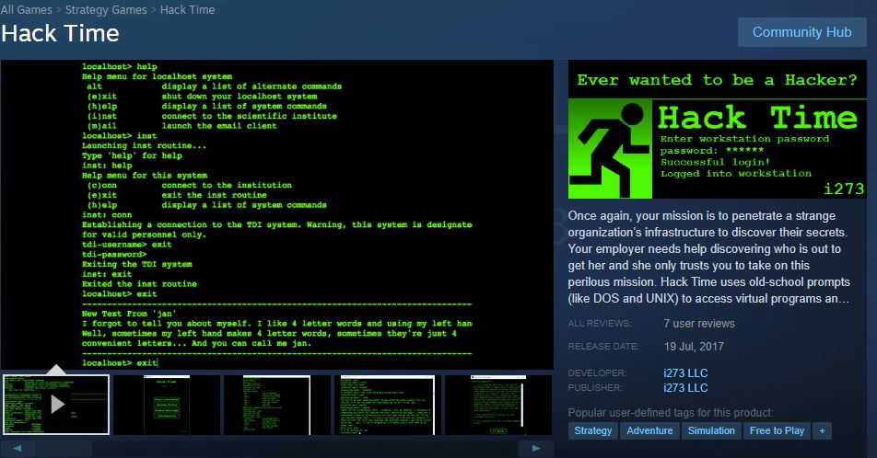Select the second screenshot thumbnail showing main menu
The height and width of the screenshot is (458, 877).
pyautogui.click(x=167, y=405)
